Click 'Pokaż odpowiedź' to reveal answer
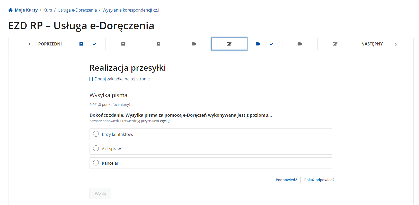 [x=319, y=180]
